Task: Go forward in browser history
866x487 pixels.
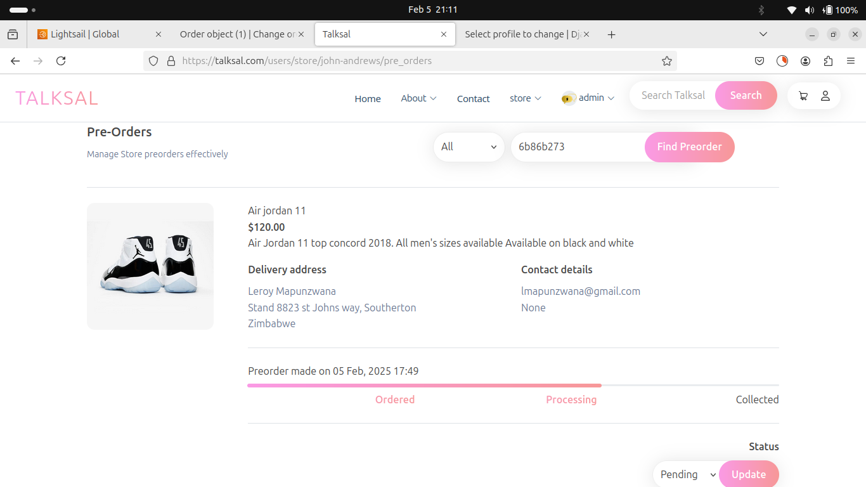Action: click(x=38, y=61)
